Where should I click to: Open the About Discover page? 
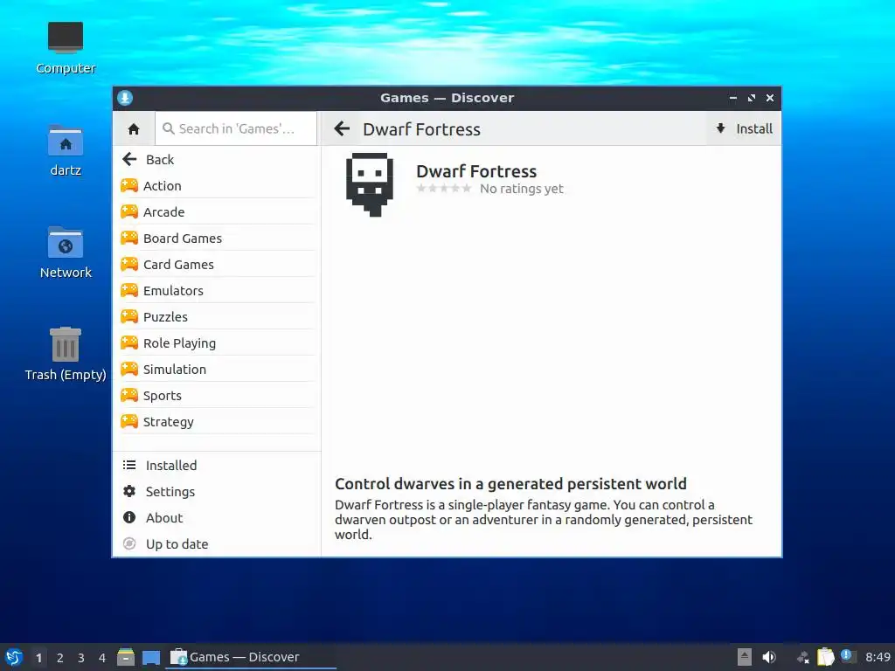point(217,518)
